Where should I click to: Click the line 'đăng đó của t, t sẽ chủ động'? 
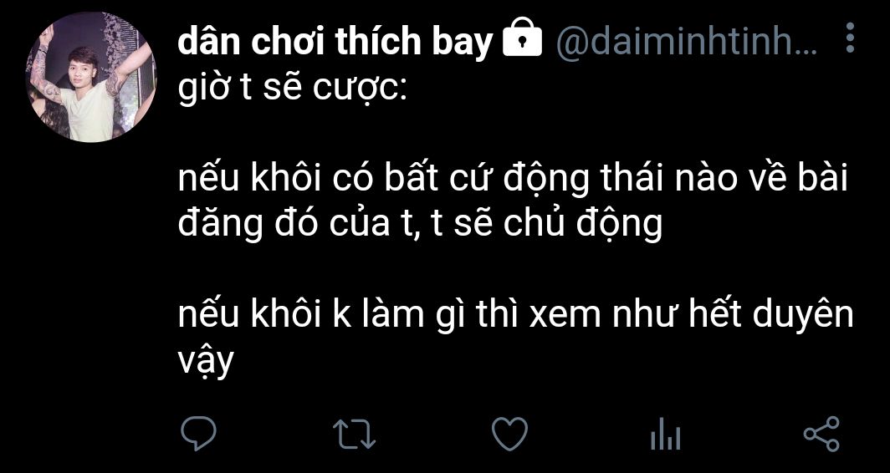coord(421,225)
